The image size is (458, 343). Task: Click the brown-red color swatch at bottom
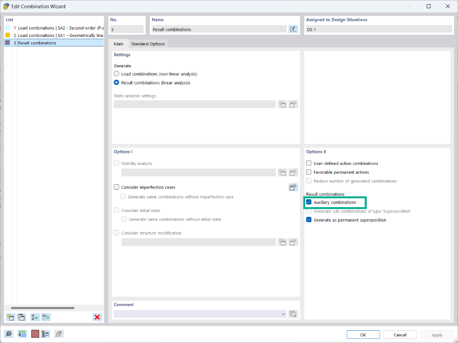pyautogui.click(x=35, y=334)
